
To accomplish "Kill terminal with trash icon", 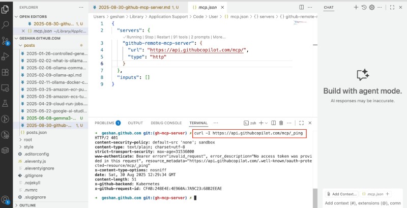I will (281, 123).
